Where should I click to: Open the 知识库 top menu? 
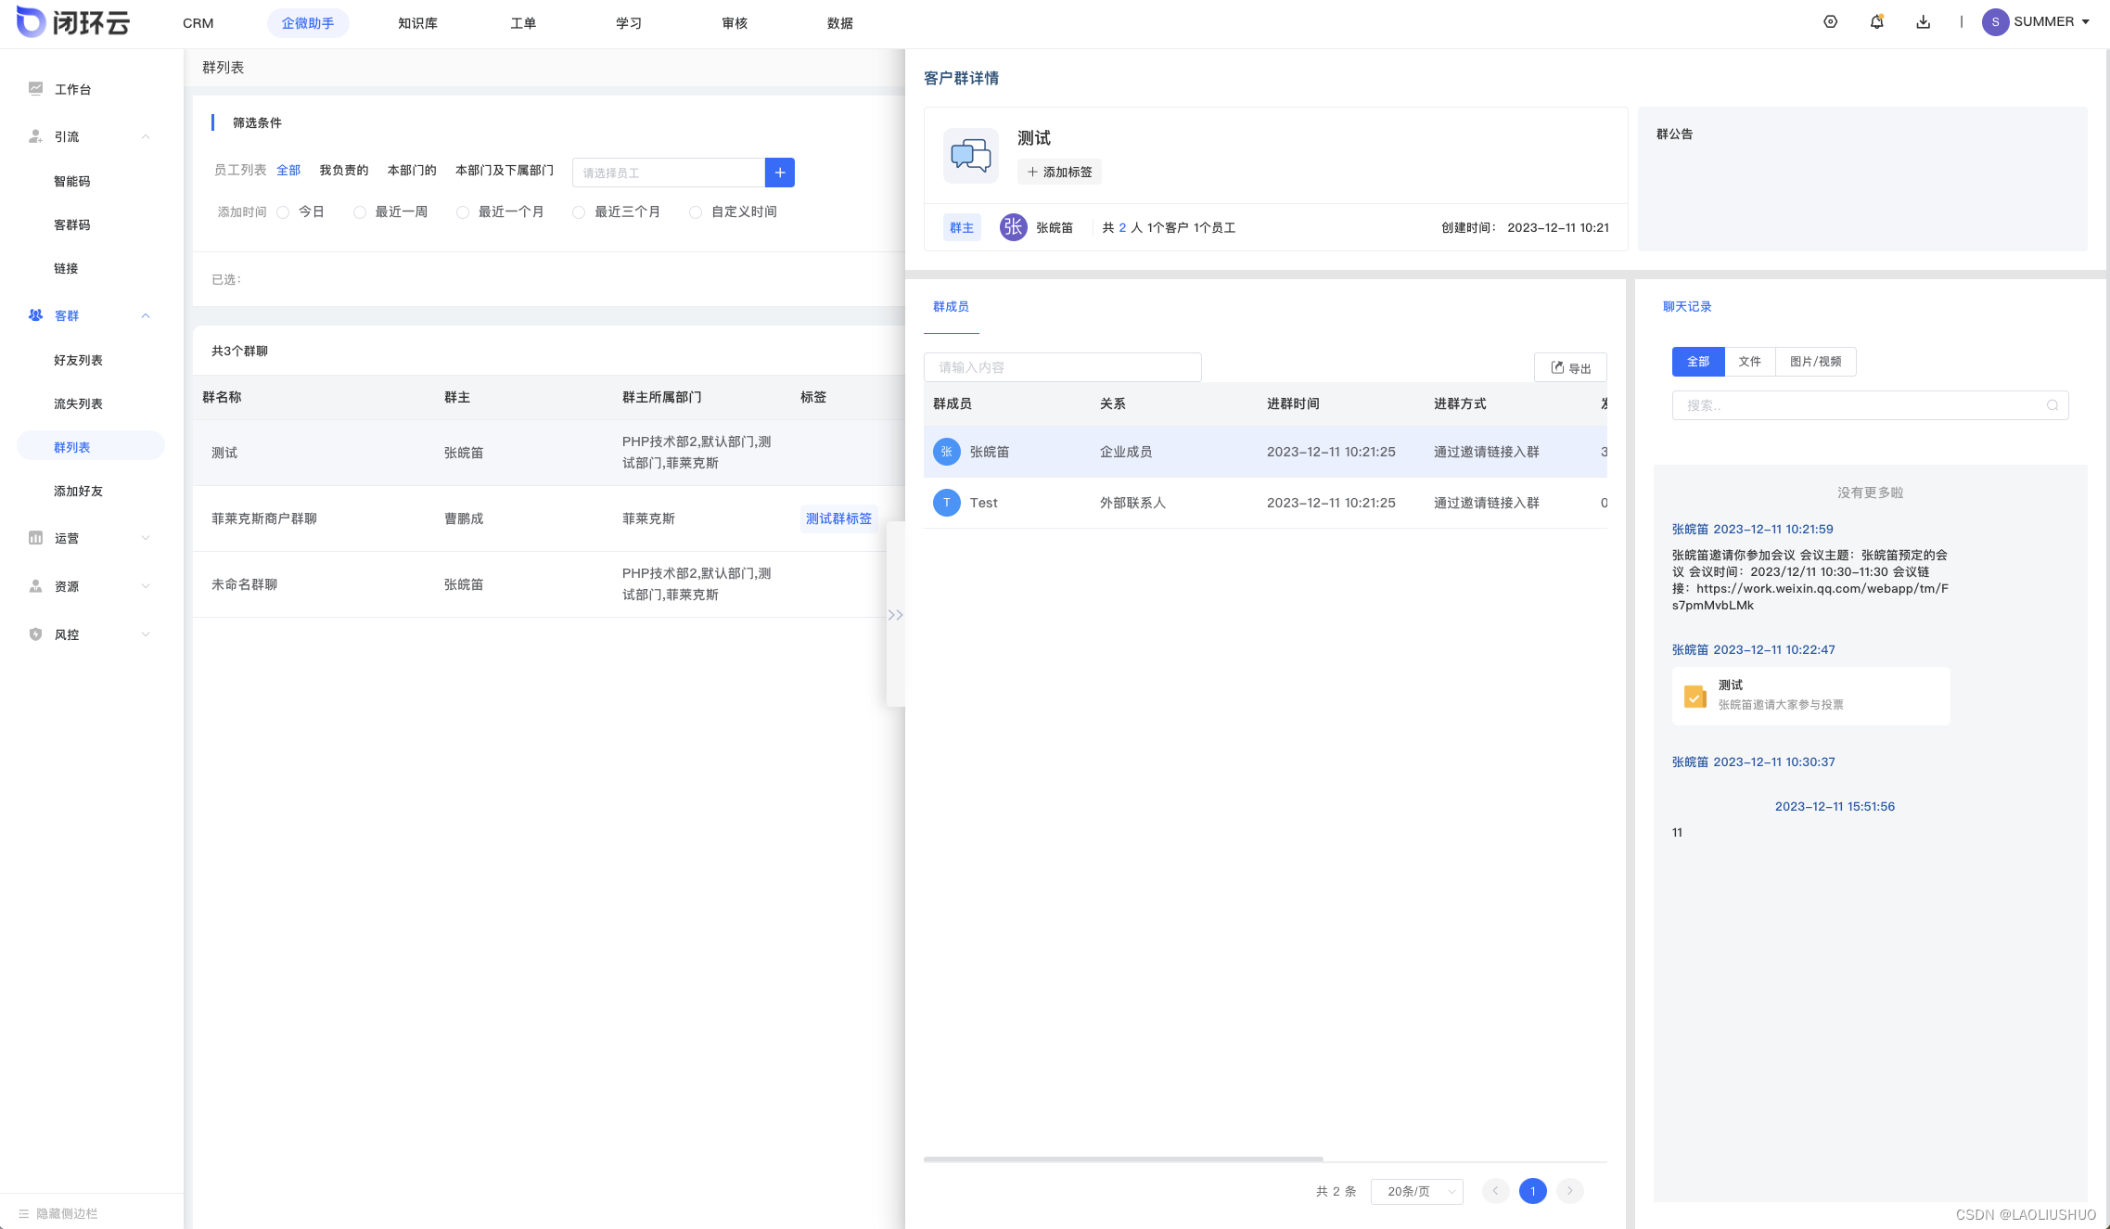[x=417, y=23]
